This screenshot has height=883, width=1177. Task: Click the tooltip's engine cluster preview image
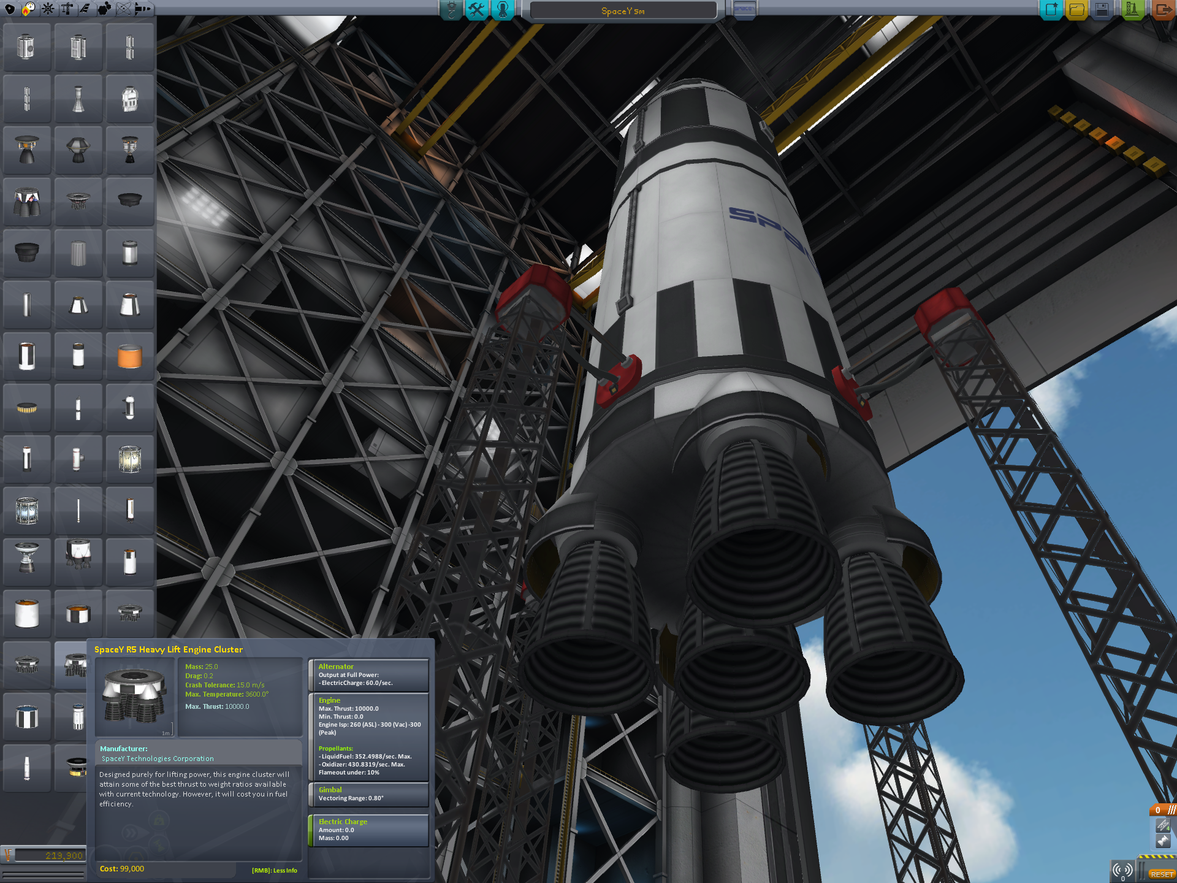click(x=135, y=697)
